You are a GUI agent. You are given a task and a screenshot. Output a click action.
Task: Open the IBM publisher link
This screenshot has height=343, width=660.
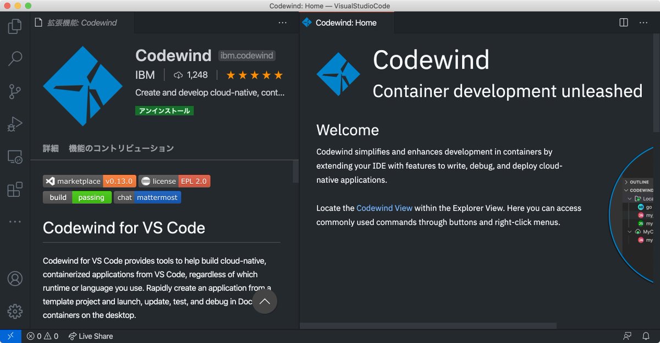tap(145, 75)
